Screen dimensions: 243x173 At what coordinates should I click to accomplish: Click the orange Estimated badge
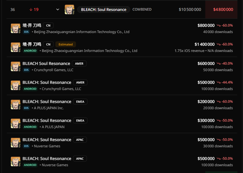[66, 44]
